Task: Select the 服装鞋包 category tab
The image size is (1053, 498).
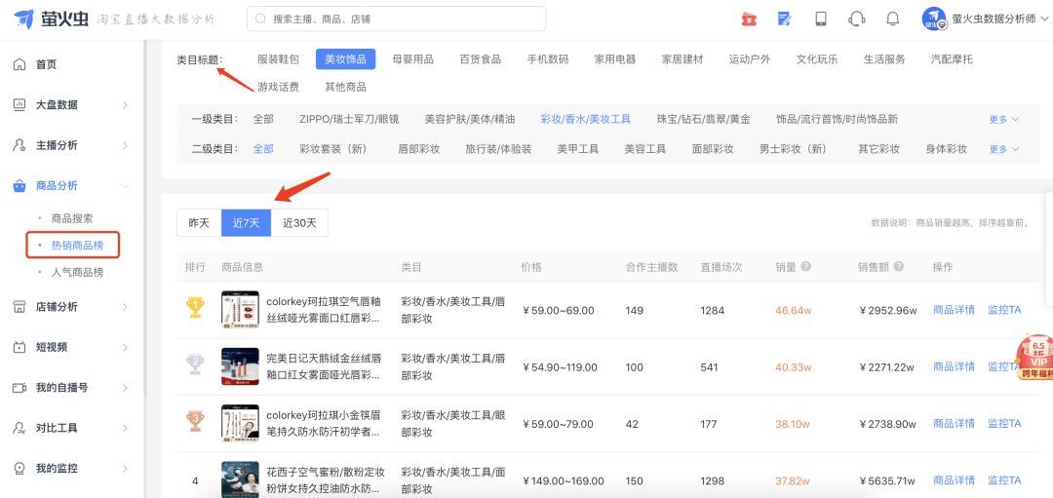Action: [278, 58]
